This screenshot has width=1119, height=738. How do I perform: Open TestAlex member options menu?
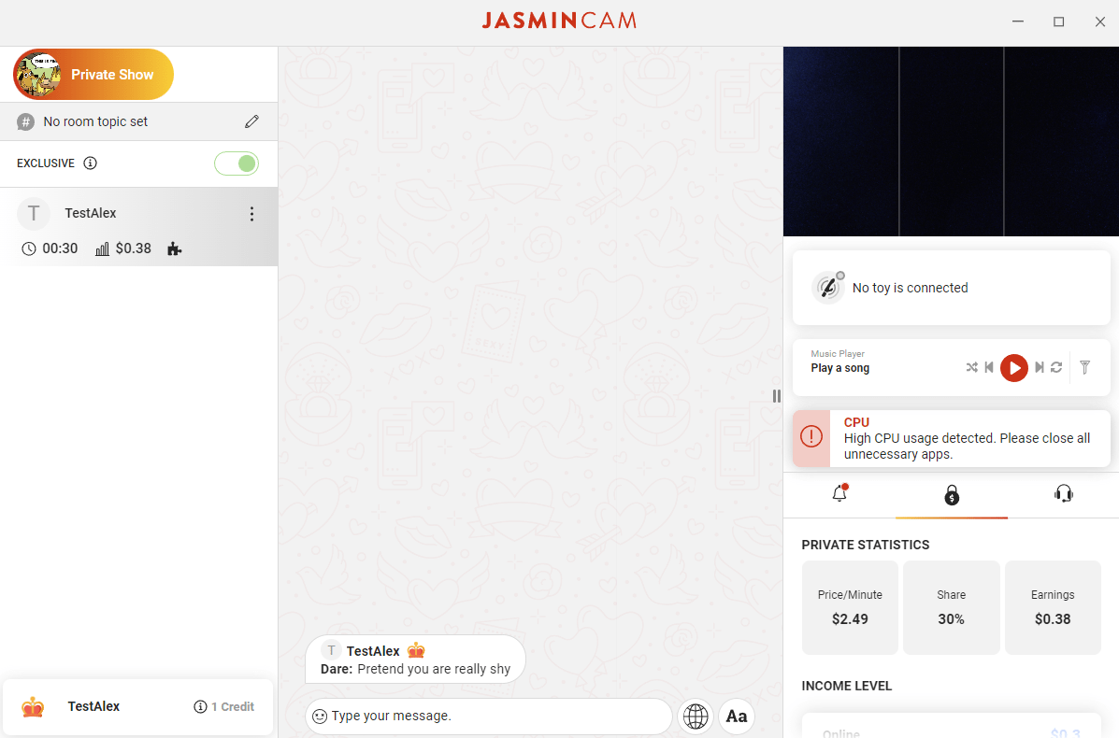tap(251, 214)
